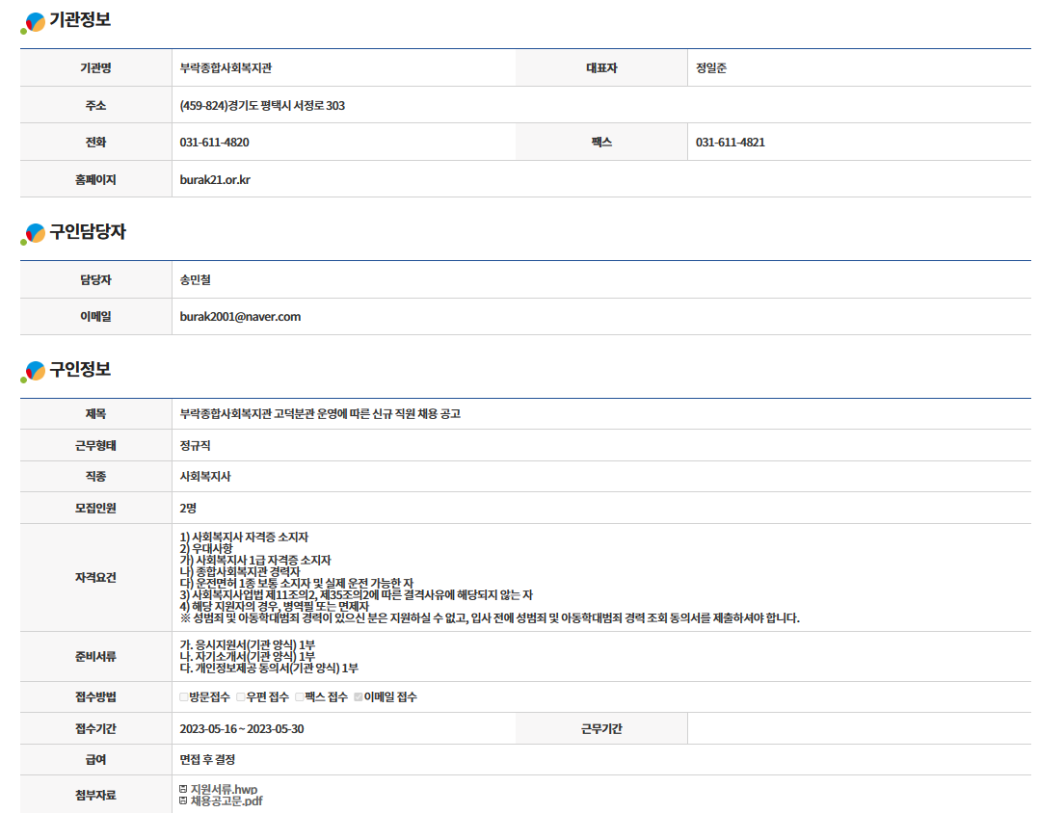Check the 팩스 접수 checkbox
Image resolution: width=1038 pixels, height=813 pixels.
pos(299,696)
